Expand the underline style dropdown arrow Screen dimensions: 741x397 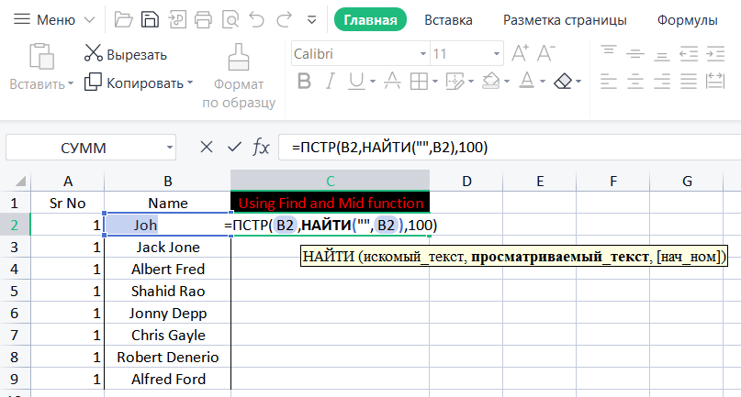coord(373,82)
